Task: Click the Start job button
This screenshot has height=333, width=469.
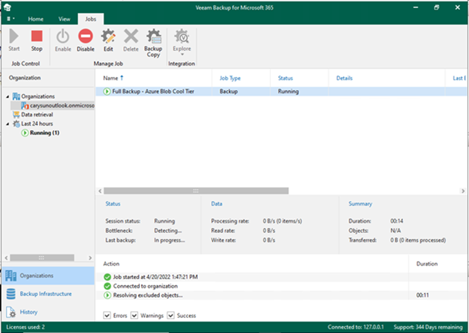Action: click(14, 40)
